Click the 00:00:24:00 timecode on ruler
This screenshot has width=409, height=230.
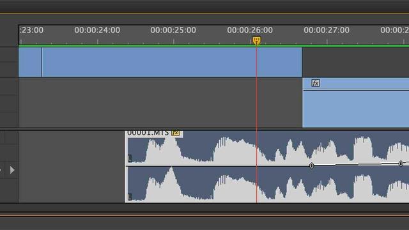click(97, 30)
